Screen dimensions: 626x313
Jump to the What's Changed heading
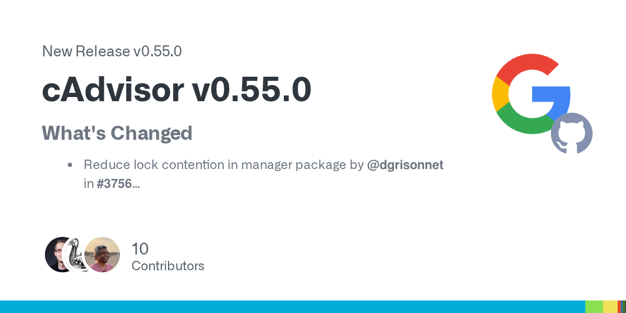point(117,134)
